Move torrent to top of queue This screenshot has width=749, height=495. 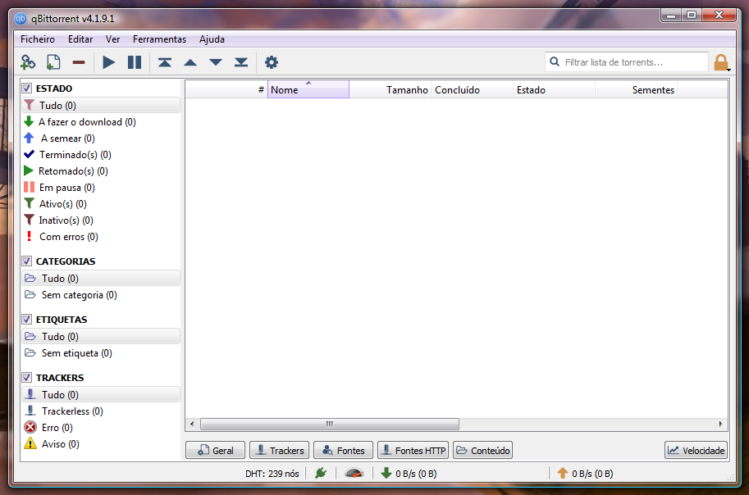tap(165, 62)
